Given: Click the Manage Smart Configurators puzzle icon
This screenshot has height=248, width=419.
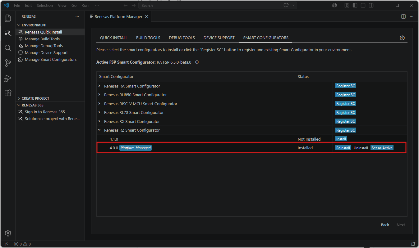Looking at the screenshot, I should (21, 59).
